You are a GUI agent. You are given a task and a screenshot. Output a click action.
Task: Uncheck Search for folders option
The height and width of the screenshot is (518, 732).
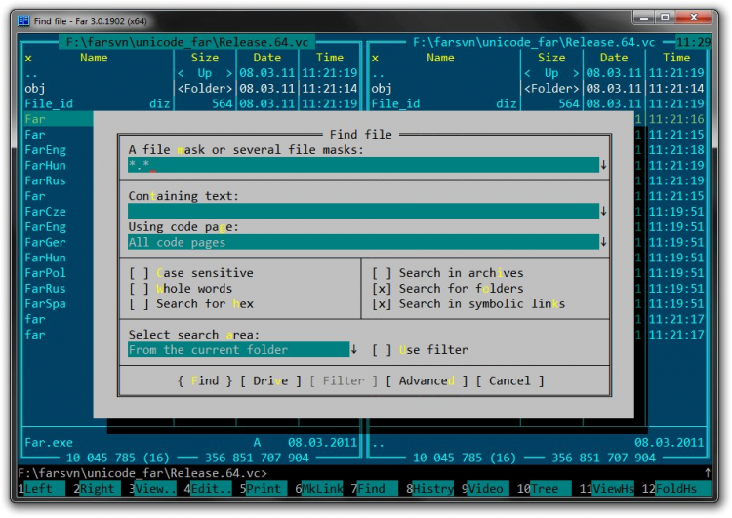(x=382, y=289)
